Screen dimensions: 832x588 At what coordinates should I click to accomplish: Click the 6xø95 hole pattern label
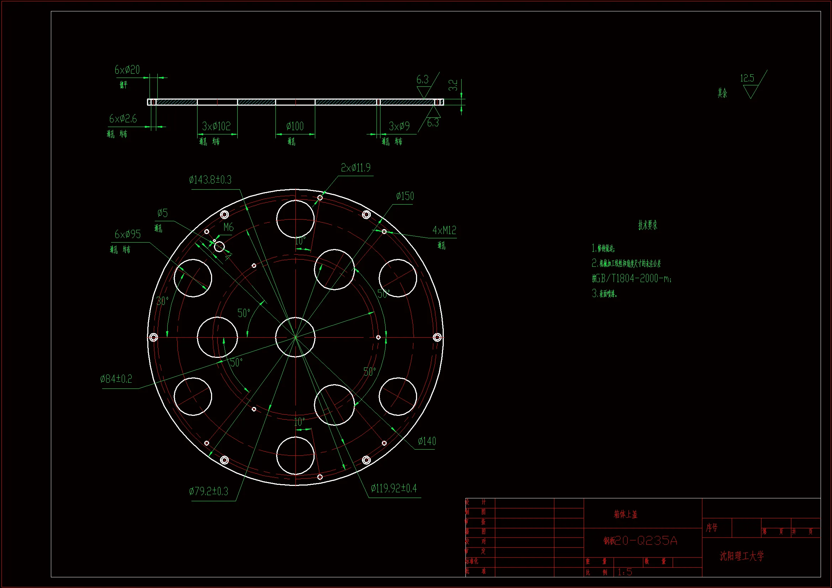click(x=127, y=234)
